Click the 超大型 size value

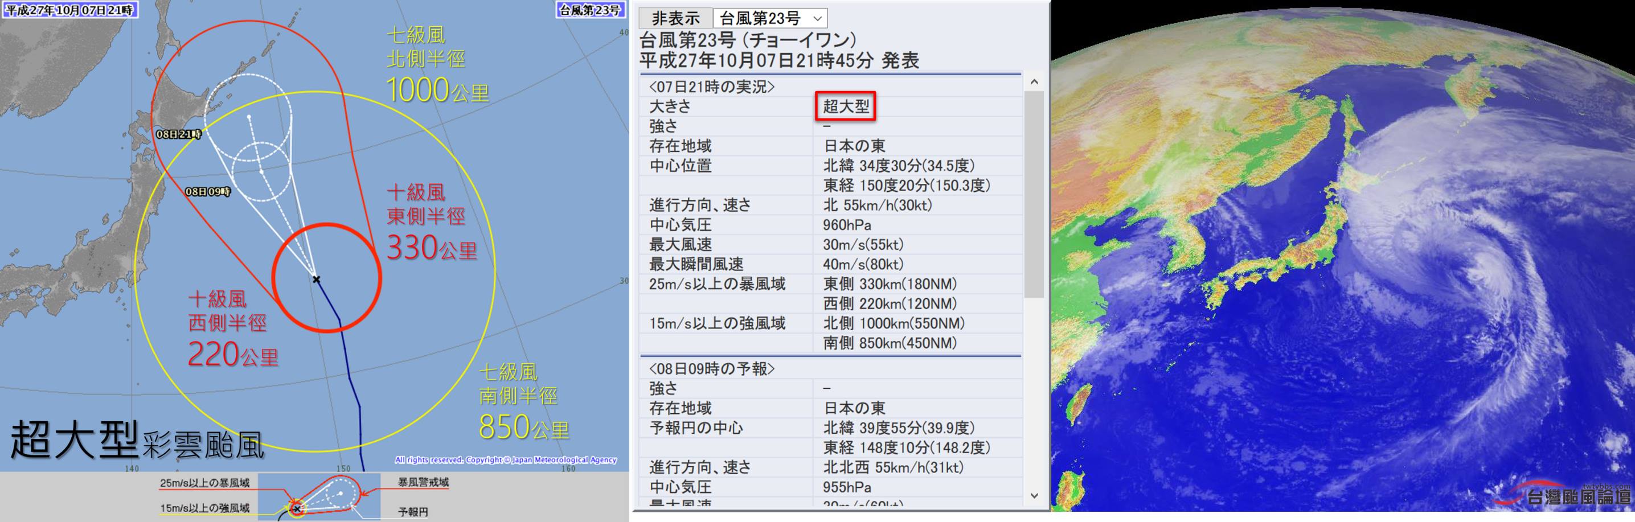(846, 106)
